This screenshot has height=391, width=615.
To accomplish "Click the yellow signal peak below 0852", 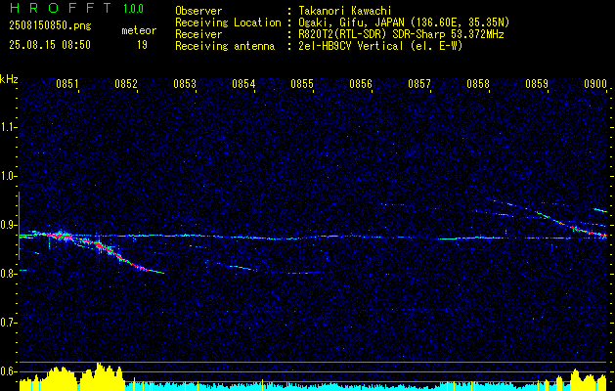I will pyautogui.click(x=101, y=376).
